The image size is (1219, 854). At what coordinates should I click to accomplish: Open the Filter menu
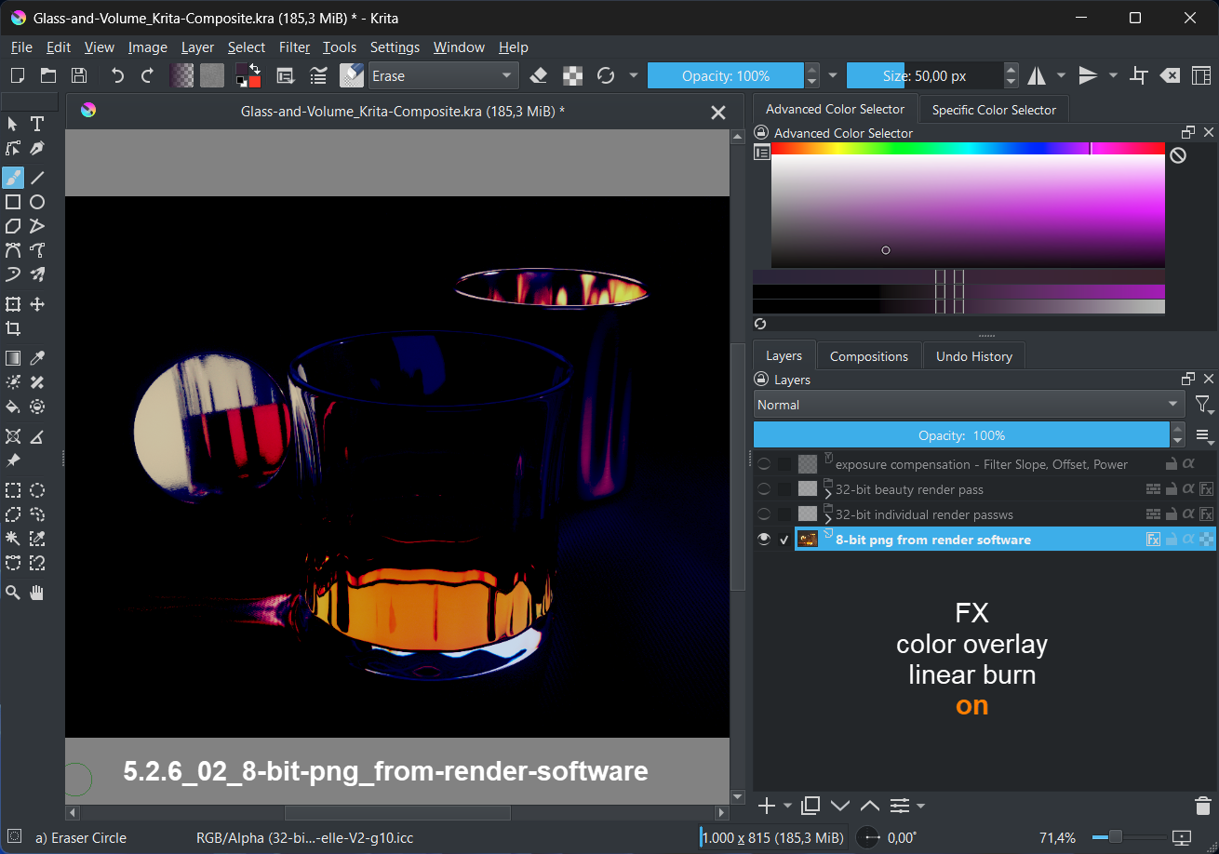(x=294, y=47)
